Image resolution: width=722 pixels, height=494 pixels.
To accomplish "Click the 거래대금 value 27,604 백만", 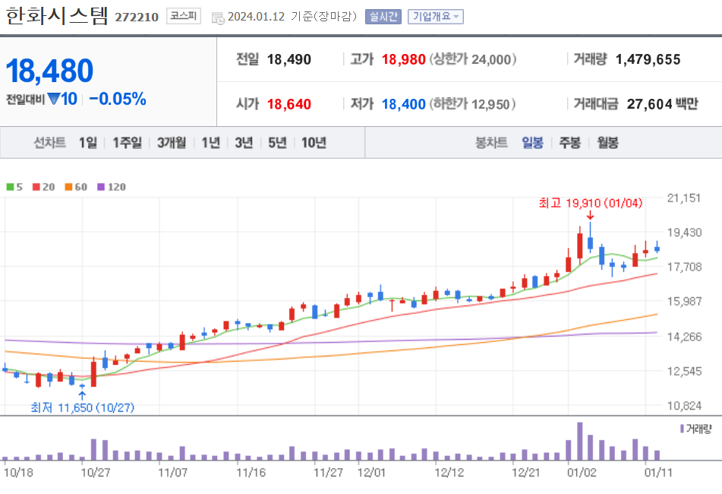I will [662, 104].
